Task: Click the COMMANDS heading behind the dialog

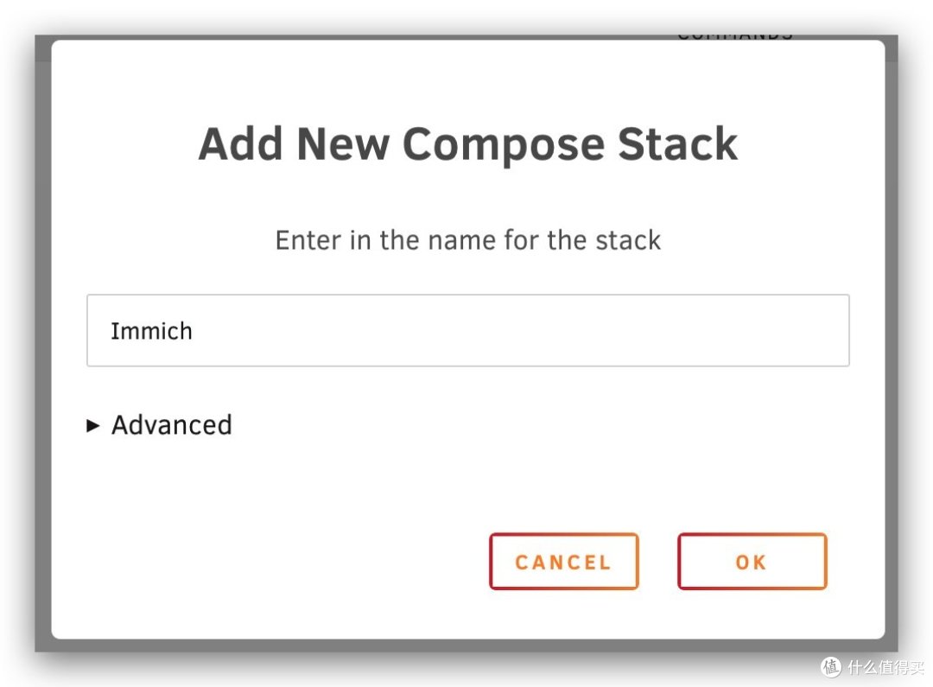Action: point(735,34)
